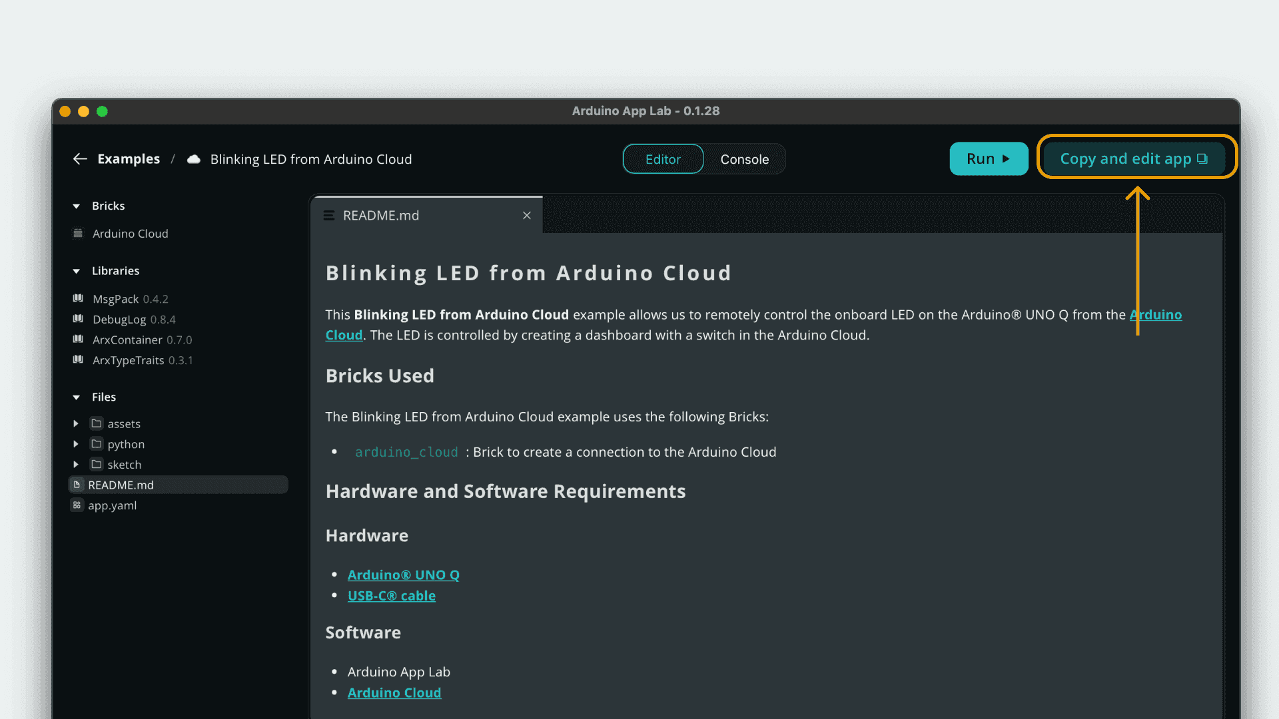Viewport: 1279px width, 719px height.
Task: Open the python folder icon
Action: 96,444
